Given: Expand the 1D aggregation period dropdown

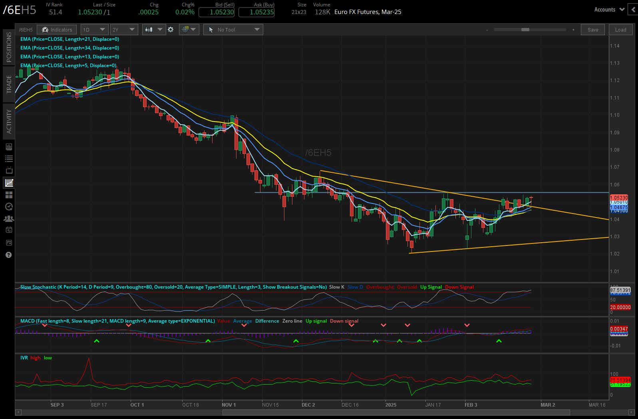Looking at the screenshot, I should (94, 30).
